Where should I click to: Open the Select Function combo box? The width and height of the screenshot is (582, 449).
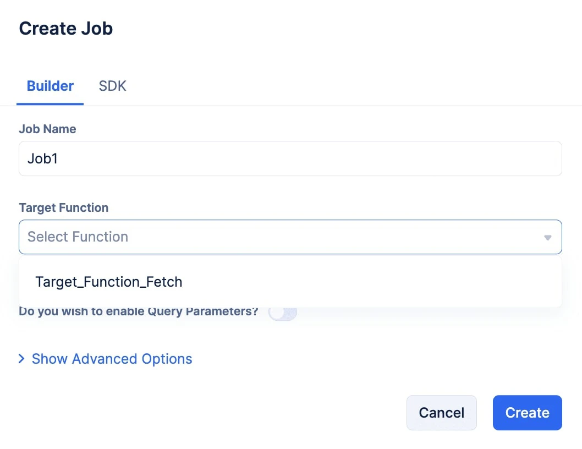click(290, 237)
